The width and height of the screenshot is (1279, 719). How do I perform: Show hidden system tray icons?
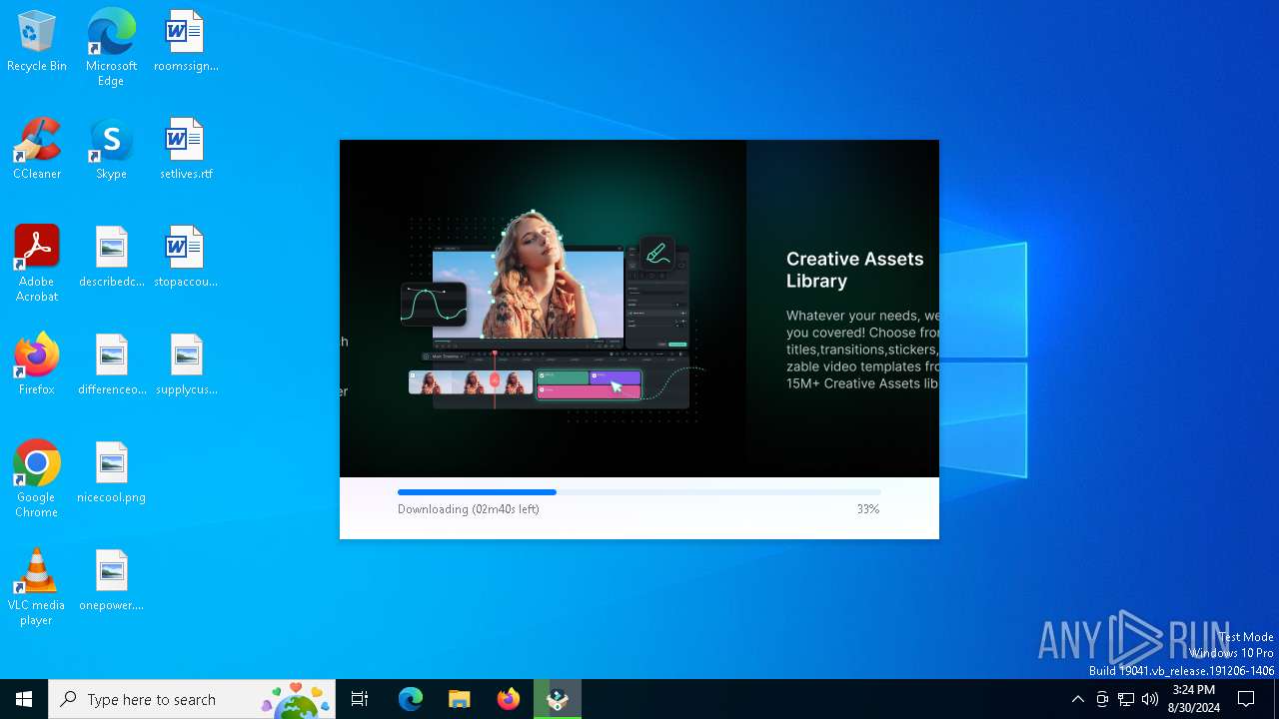[x=1077, y=699]
